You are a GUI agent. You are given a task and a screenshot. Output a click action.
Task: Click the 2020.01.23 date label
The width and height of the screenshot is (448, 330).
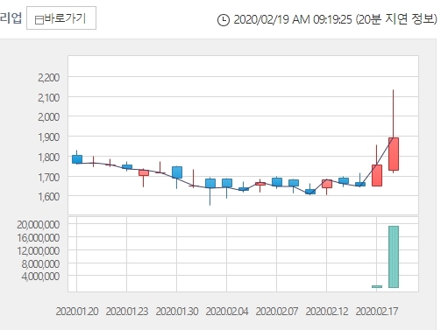(x=127, y=312)
